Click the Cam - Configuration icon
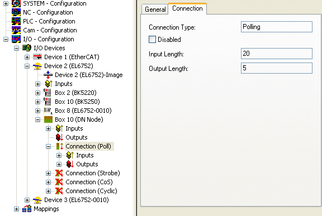322x216 pixels. click(16, 30)
